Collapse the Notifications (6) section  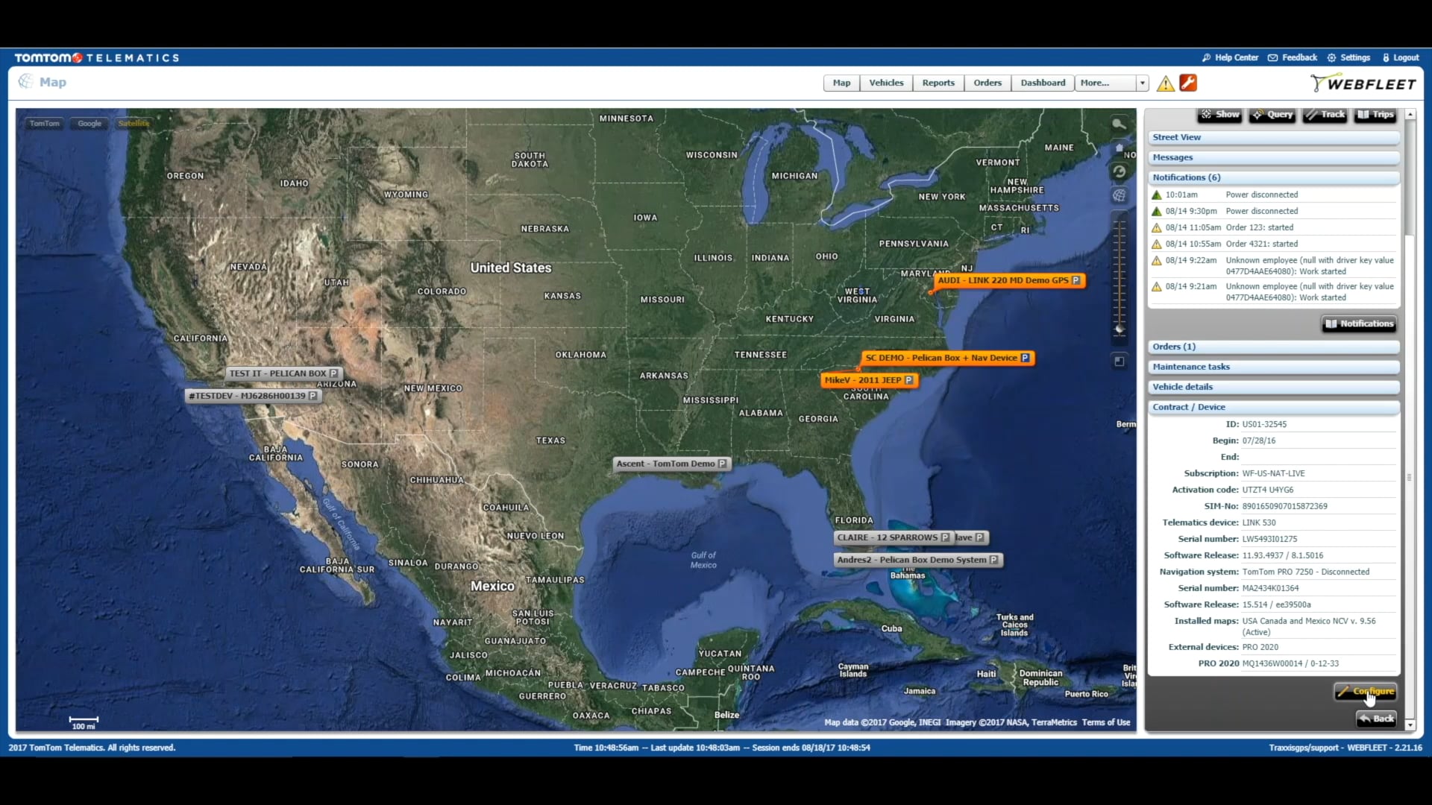click(x=1273, y=177)
